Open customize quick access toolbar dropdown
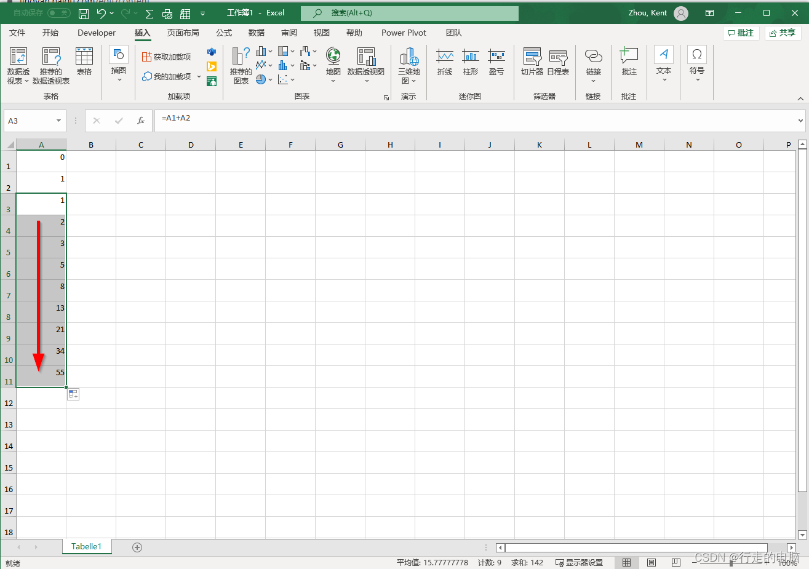 point(202,14)
